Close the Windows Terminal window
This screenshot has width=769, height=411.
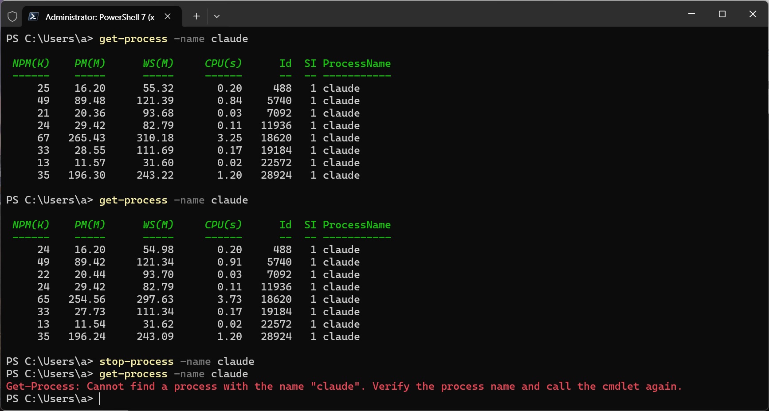[x=753, y=14]
